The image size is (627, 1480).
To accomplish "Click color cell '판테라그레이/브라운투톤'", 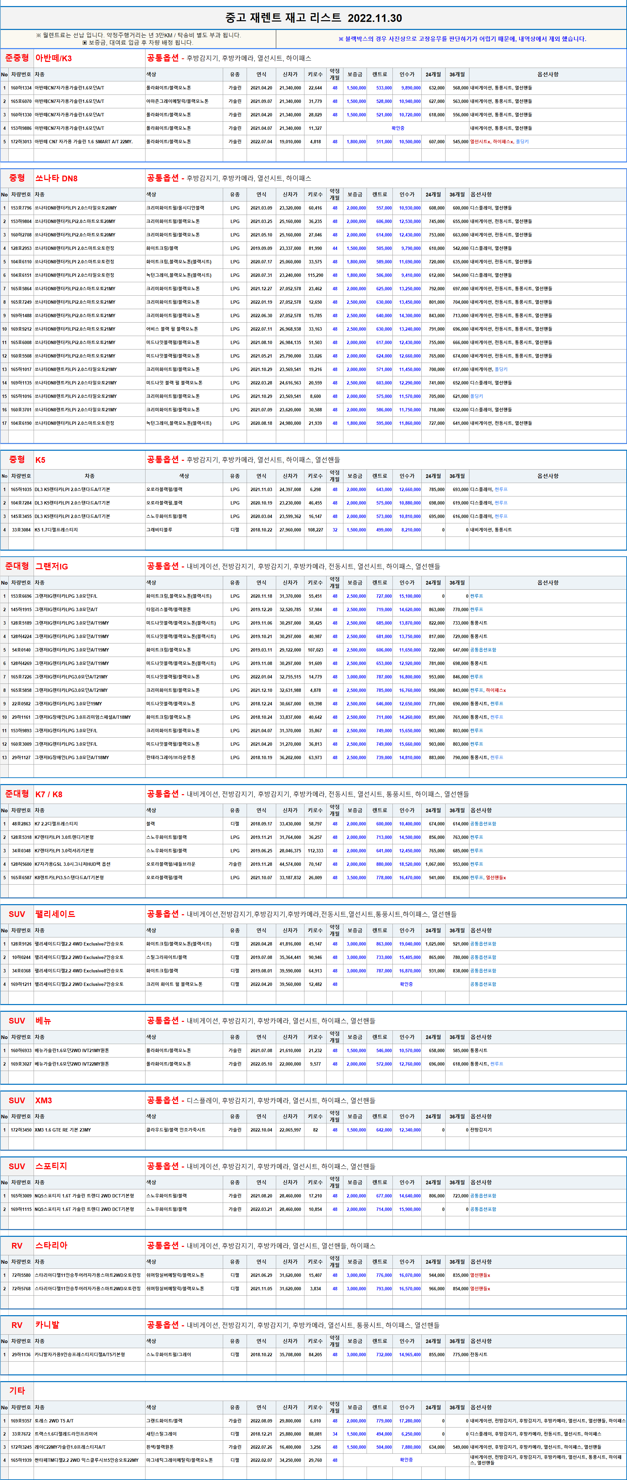I will 184,757.
